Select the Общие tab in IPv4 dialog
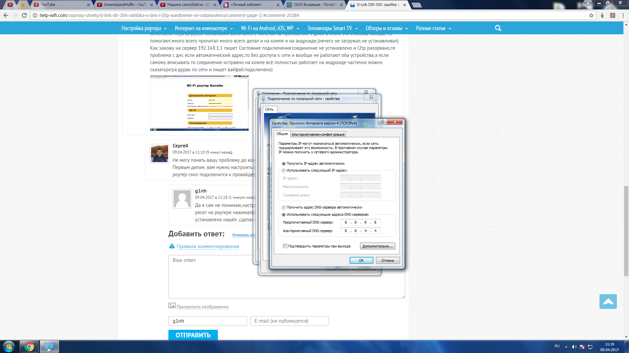This screenshot has width=629, height=353. 282,134
